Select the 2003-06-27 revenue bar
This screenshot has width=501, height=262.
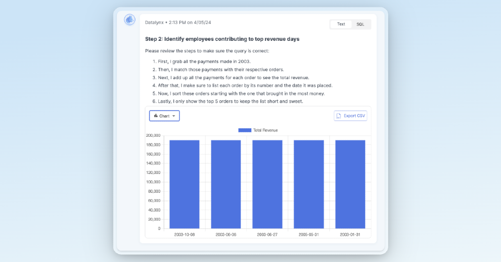click(x=268, y=184)
